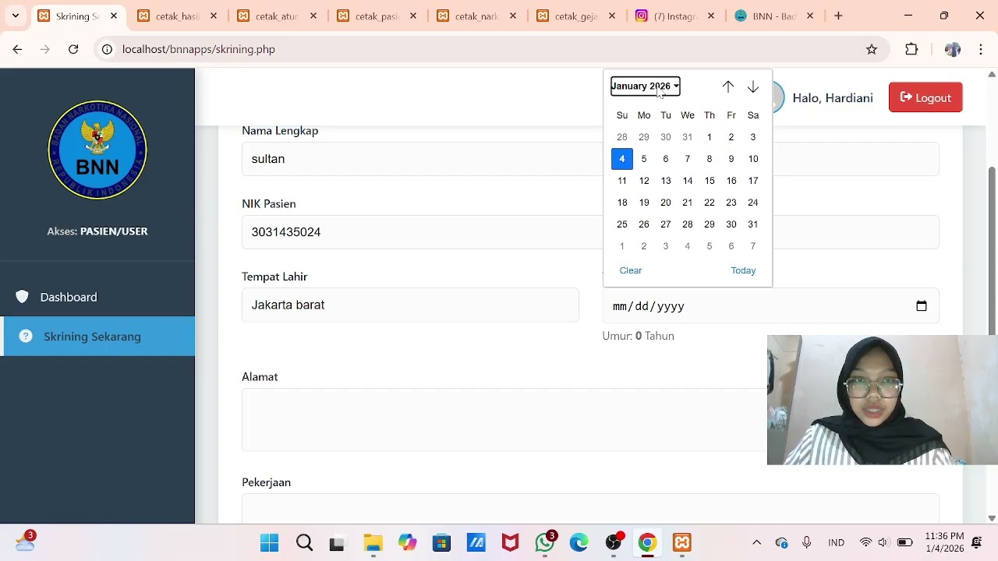The width and height of the screenshot is (998, 561).
Task: Go to next month with down arrow
Action: (752, 86)
